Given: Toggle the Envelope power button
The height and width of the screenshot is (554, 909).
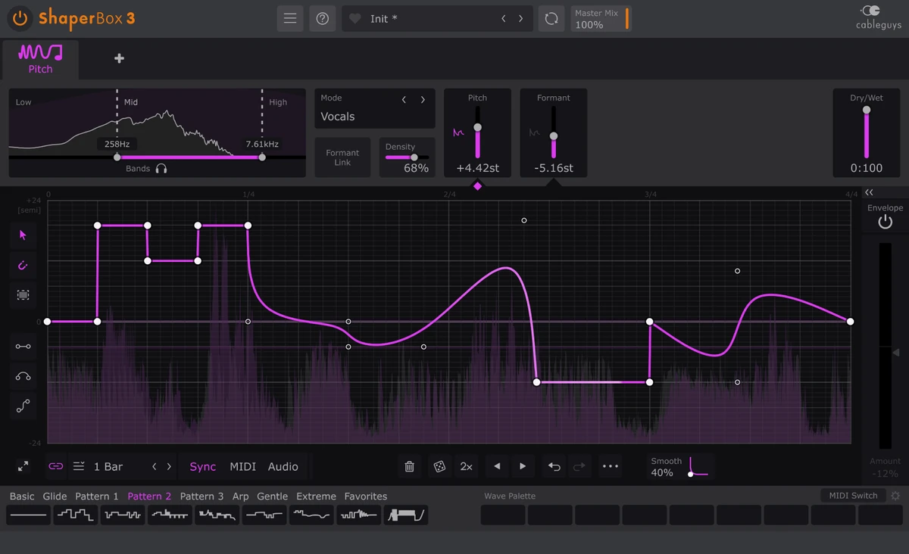Looking at the screenshot, I should pyautogui.click(x=885, y=221).
